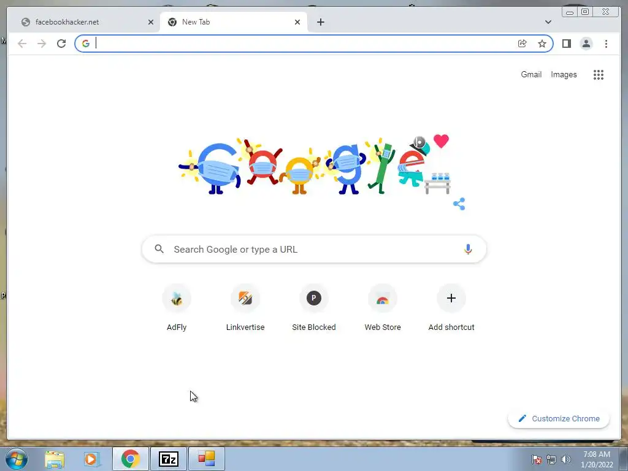628x471 pixels.
Task: Open the Google apps grid
Action: coord(599,74)
